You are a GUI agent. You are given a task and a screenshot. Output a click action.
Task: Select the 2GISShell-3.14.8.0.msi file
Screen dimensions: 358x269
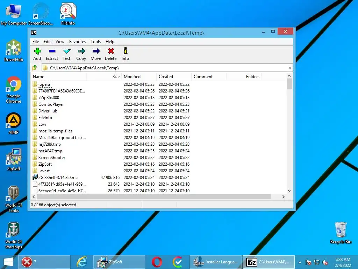tap(58, 178)
